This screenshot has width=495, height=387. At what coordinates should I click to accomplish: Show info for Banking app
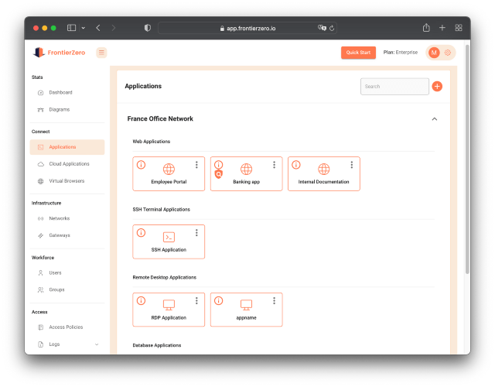click(218, 165)
